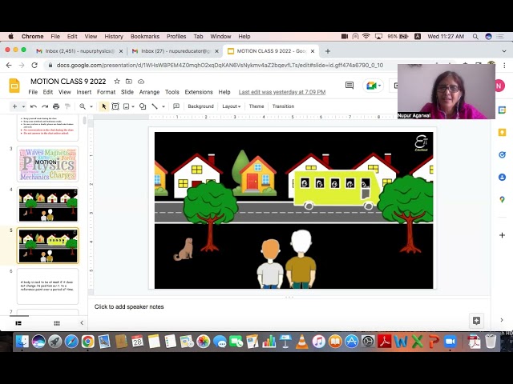
Task: Open new slide layout dropdown arrow
Action: [23, 106]
